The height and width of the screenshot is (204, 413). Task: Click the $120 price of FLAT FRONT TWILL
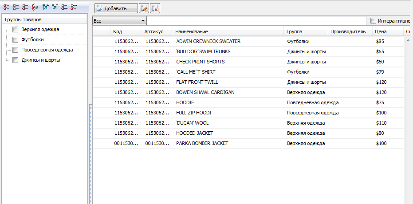tap(382, 82)
